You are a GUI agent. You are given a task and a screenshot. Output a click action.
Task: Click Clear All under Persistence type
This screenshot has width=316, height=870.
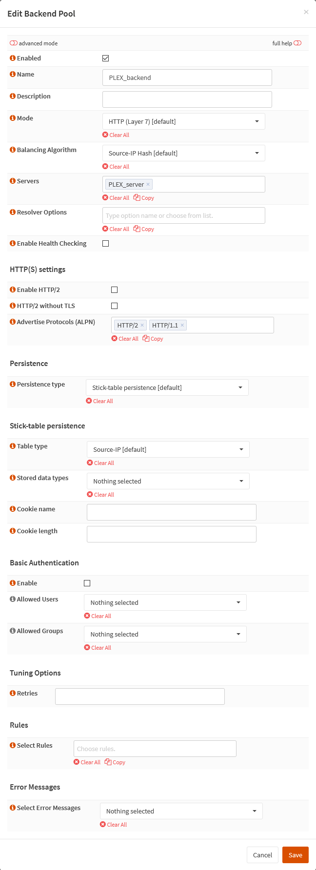coord(100,401)
